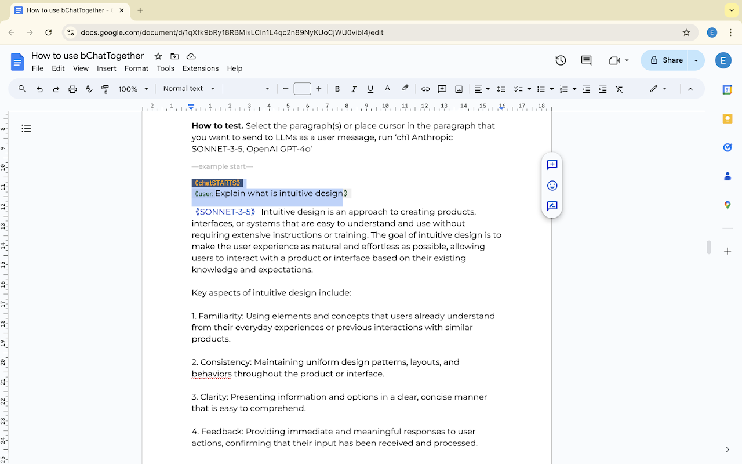Toggle underline formatting

[370, 89]
